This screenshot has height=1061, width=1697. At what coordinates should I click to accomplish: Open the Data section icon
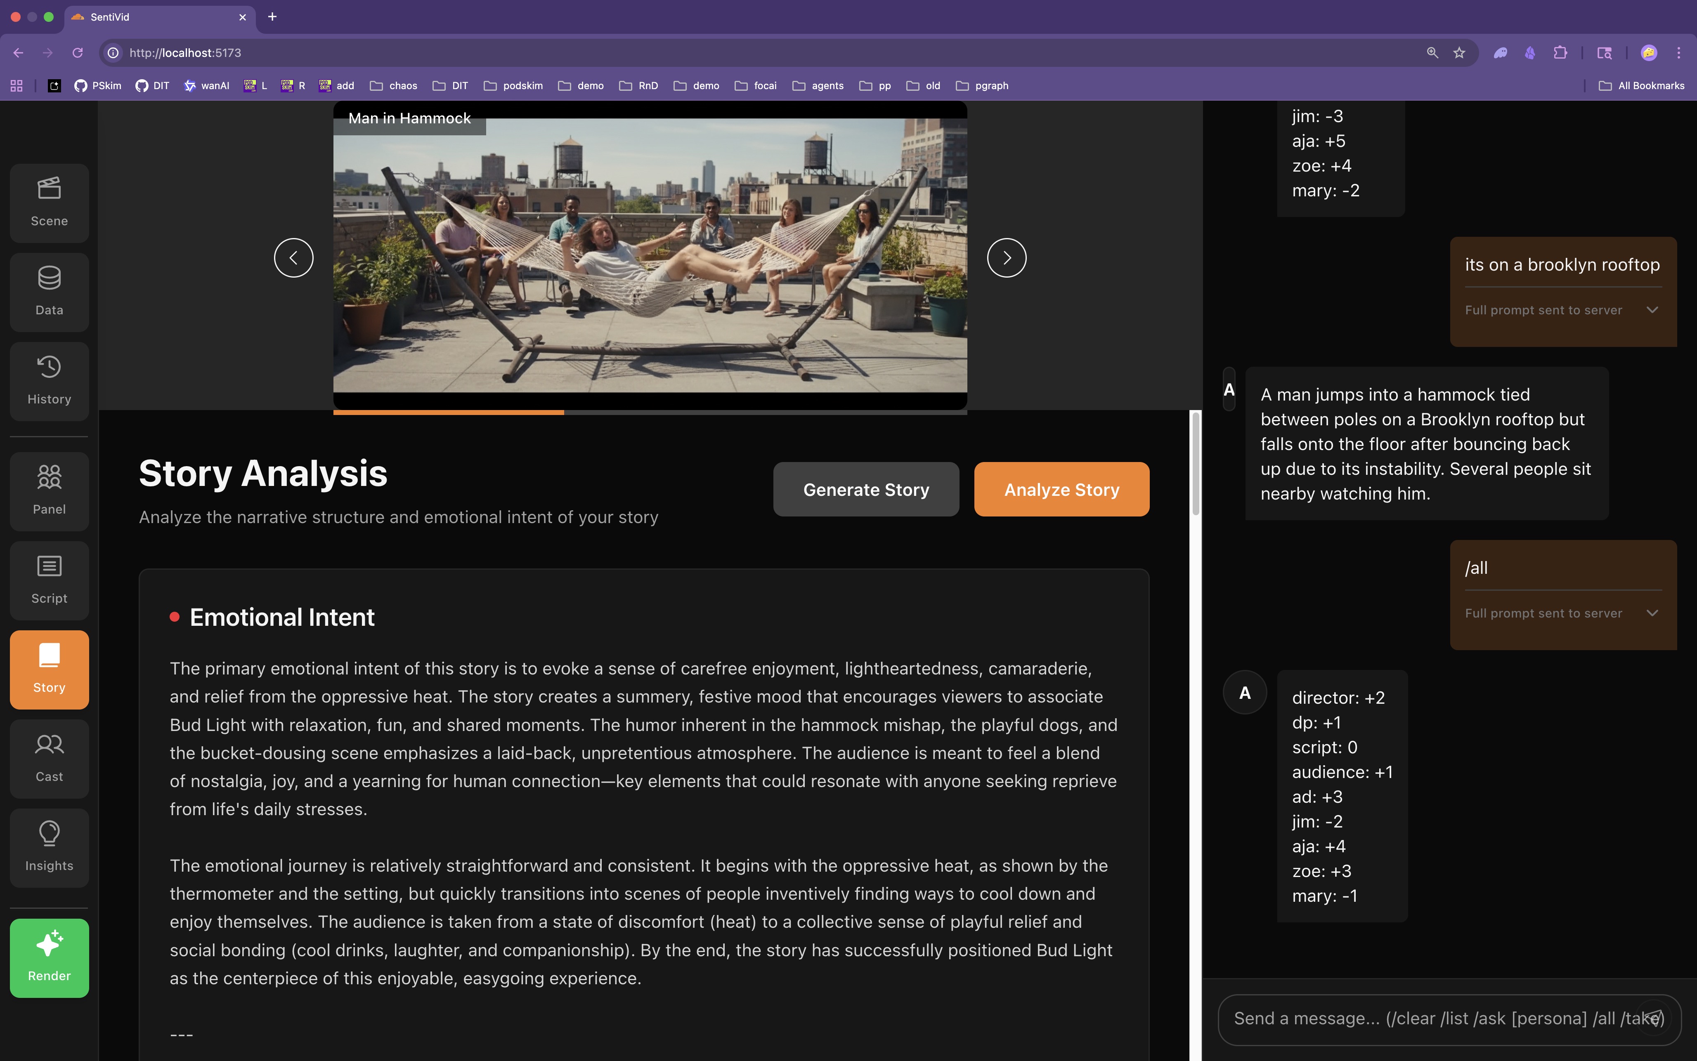[49, 292]
